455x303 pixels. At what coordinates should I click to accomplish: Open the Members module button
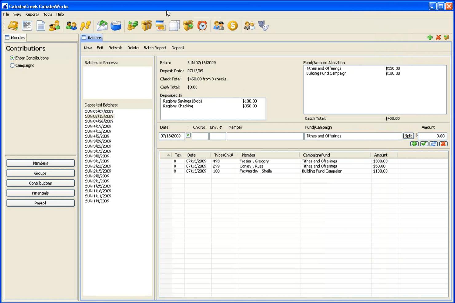[41, 163]
